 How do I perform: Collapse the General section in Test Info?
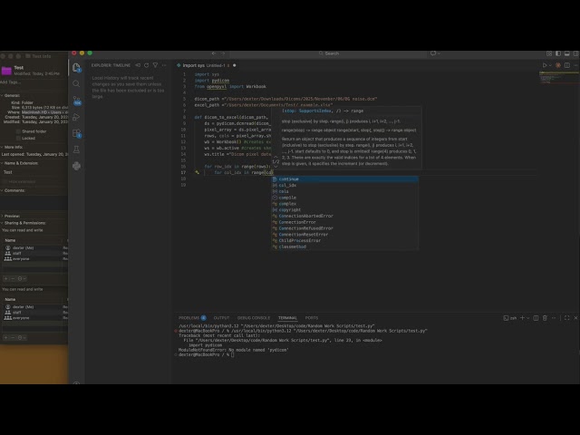[x=2, y=95]
